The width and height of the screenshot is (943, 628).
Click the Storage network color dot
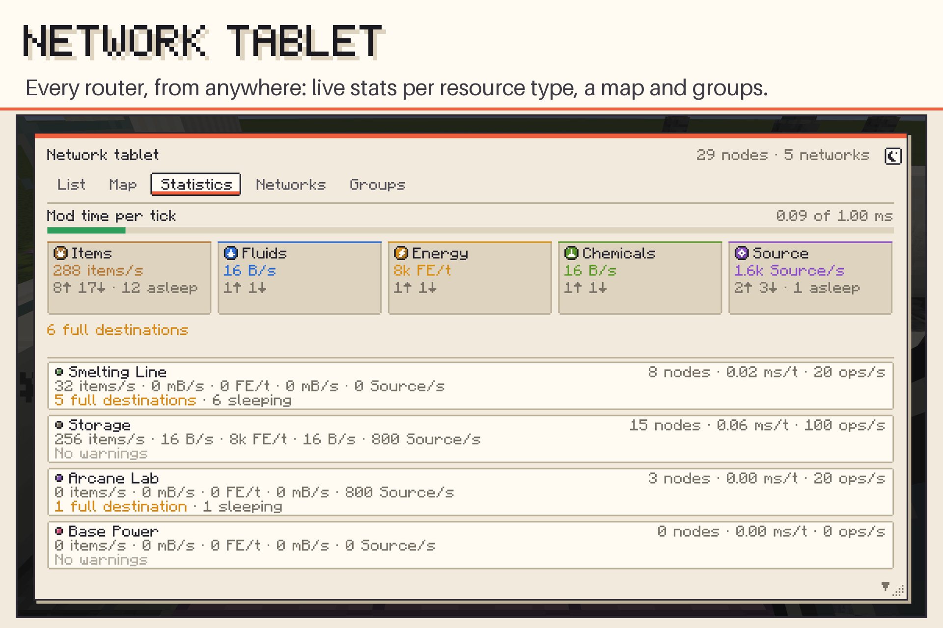coord(59,425)
